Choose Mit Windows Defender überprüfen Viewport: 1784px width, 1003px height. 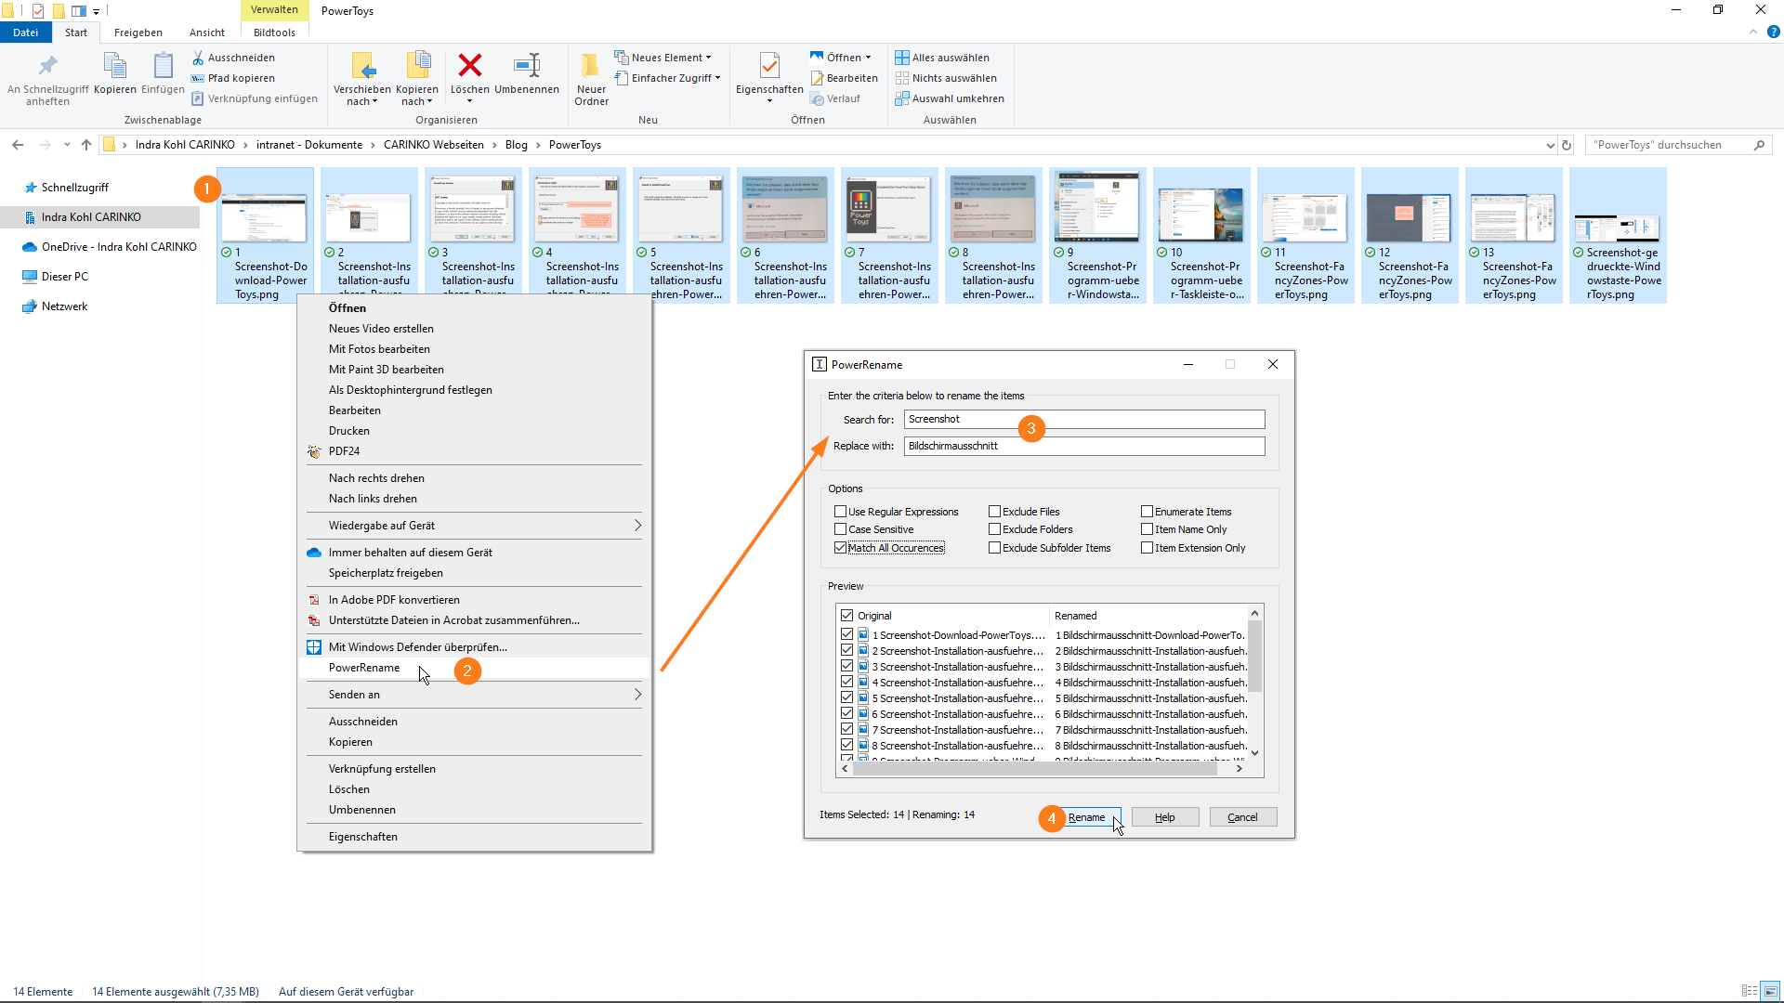pos(474,647)
